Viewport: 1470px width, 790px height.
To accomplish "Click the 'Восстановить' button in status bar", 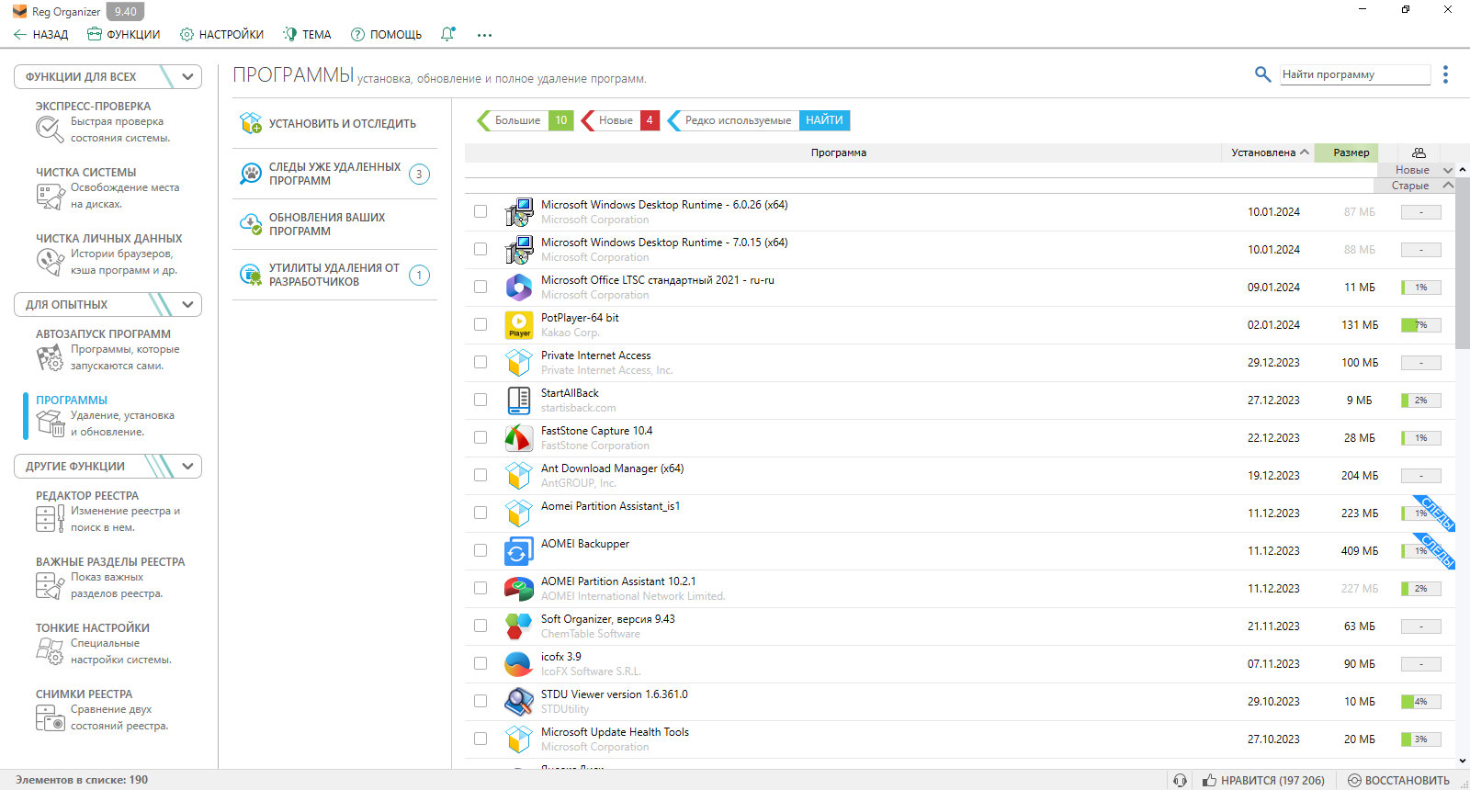I will (1398, 781).
